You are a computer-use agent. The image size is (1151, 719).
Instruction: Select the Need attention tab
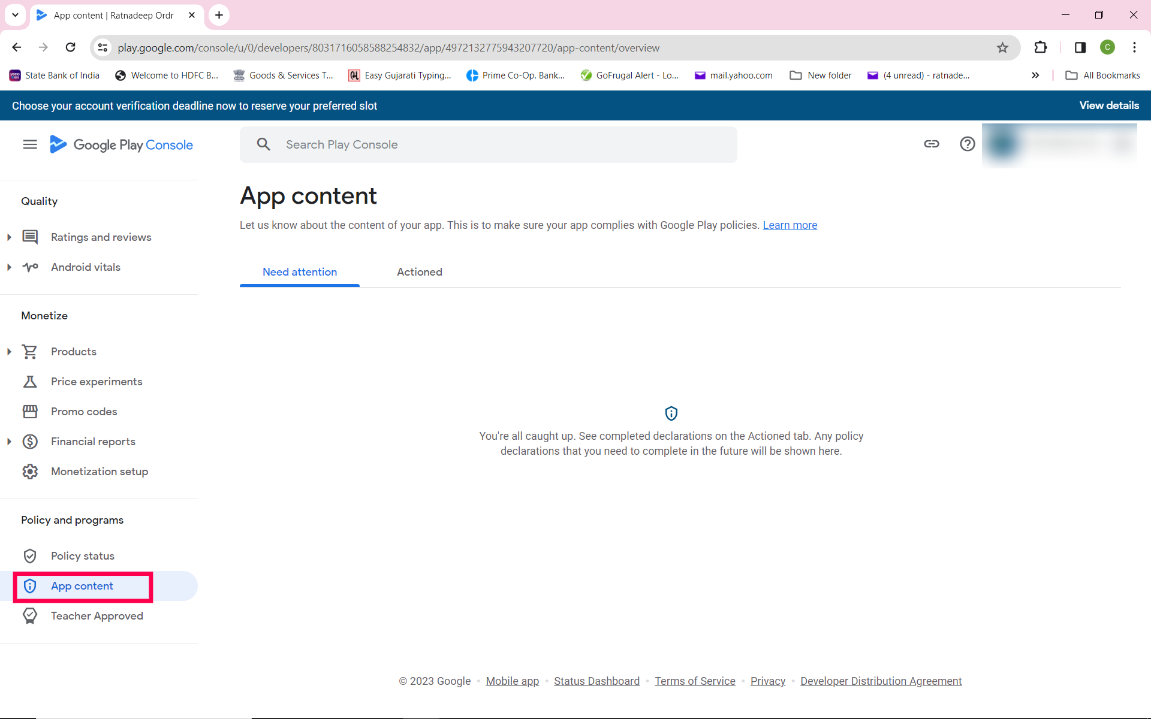click(300, 272)
